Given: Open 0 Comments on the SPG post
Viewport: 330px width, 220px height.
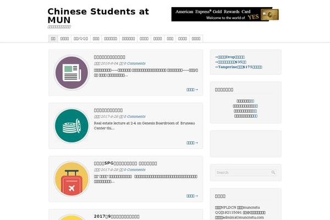Looking at the screenshot, I should pos(135,170).
